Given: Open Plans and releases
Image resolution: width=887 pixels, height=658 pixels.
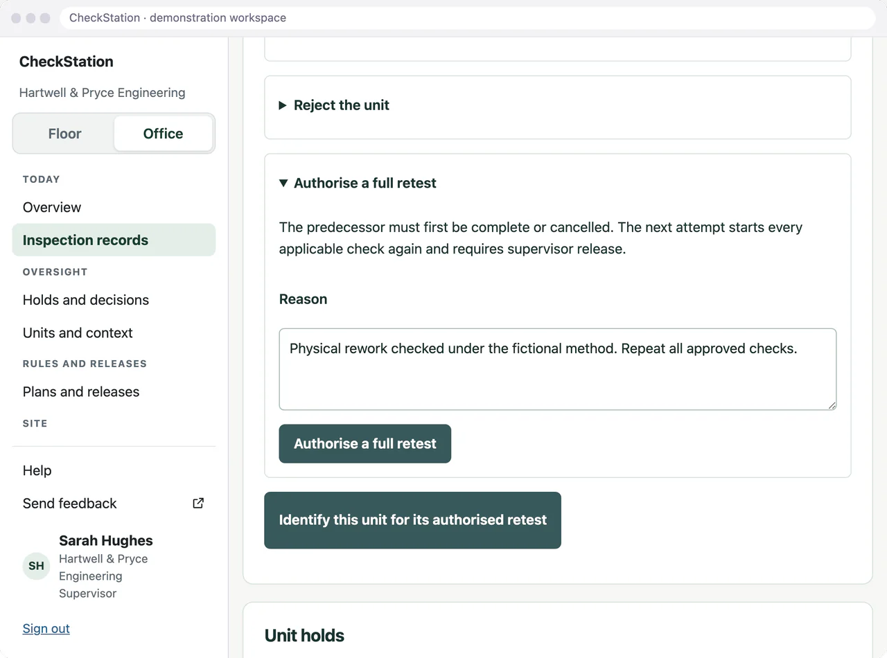Looking at the screenshot, I should (x=114, y=392).
